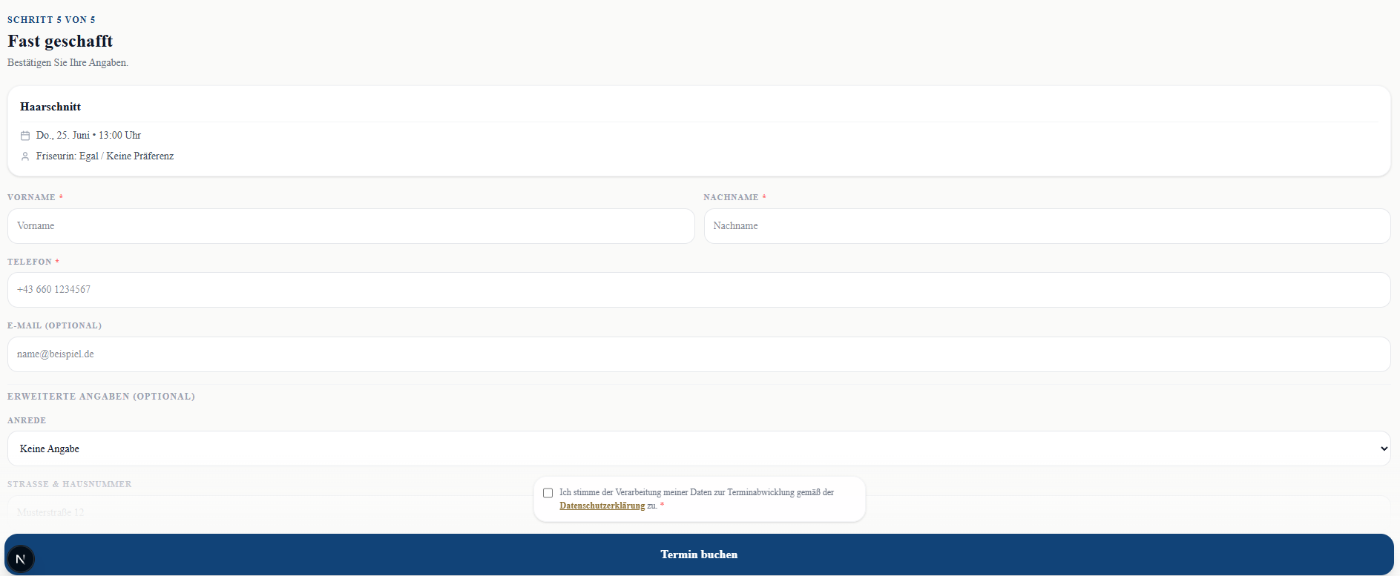Click the Straße & Hausnummer field
Screen dimensions: 1400x576
(699, 512)
